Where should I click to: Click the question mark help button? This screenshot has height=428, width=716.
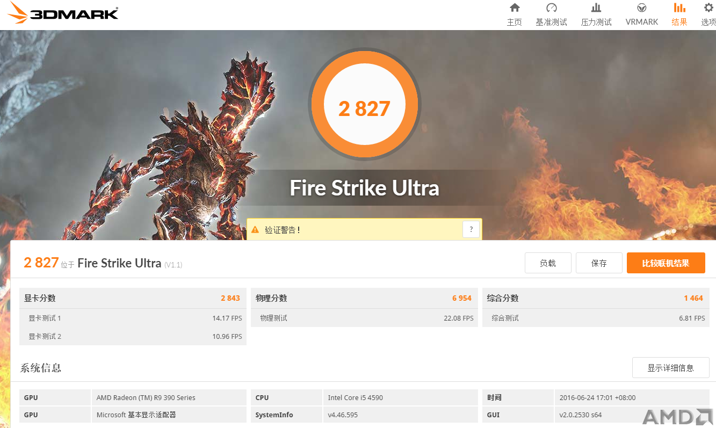click(x=471, y=229)
